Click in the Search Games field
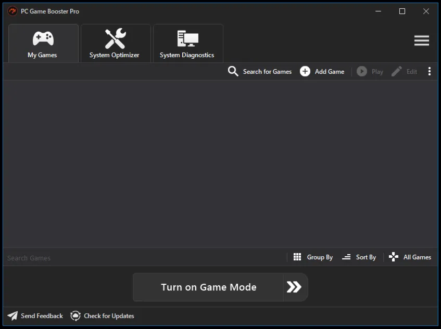This screenshot has height=329, width=441. tap(145, 258)
